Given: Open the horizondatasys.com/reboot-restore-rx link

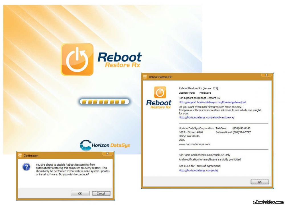Looking at the screenshot, I should tap(206, 117).
